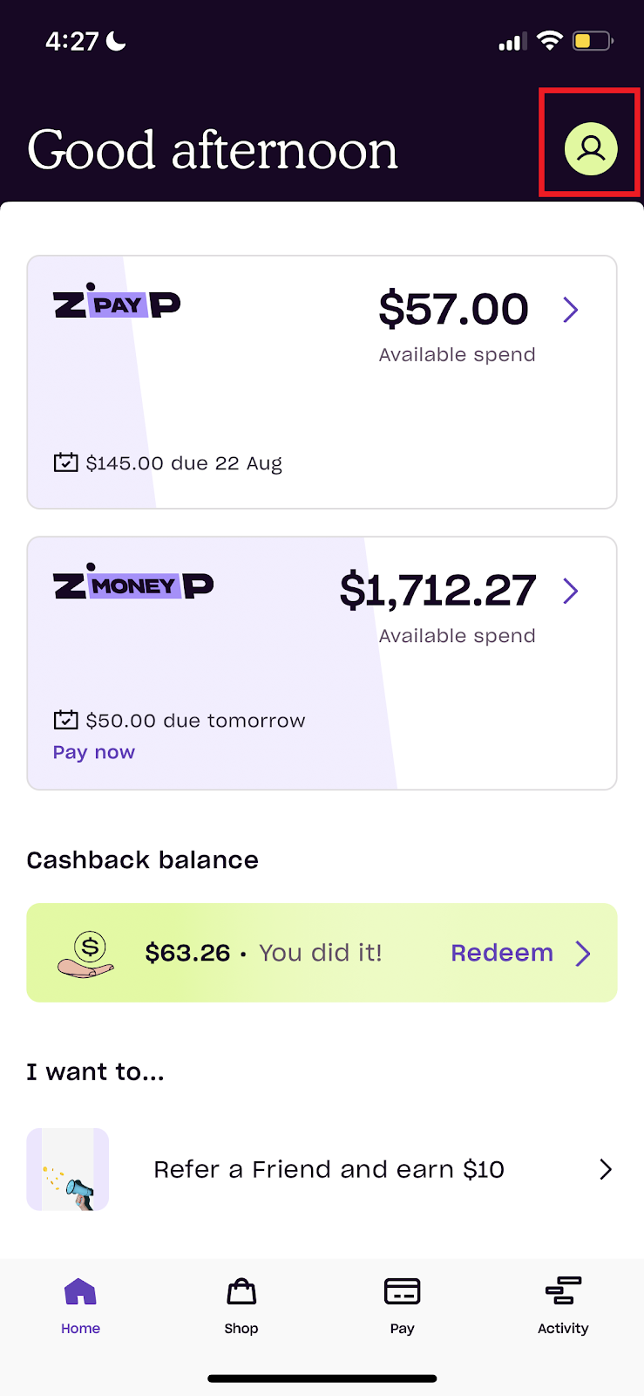This screenshot has height=1396, width=644.
Task: Tap the Pay now link
Action: (94, 752)
